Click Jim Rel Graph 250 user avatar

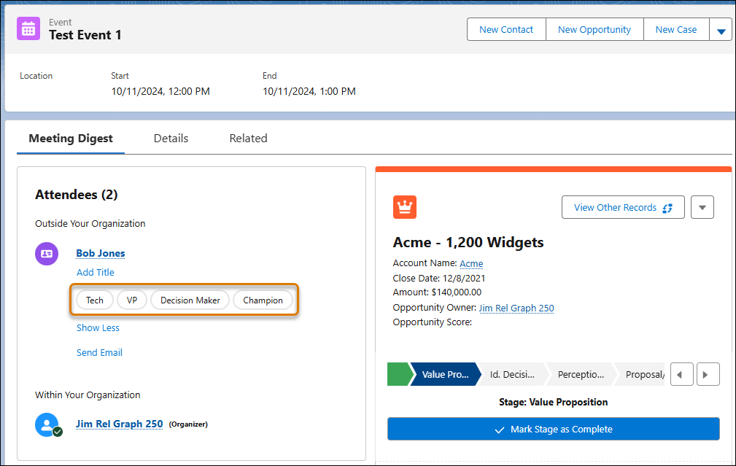point(47,424)
